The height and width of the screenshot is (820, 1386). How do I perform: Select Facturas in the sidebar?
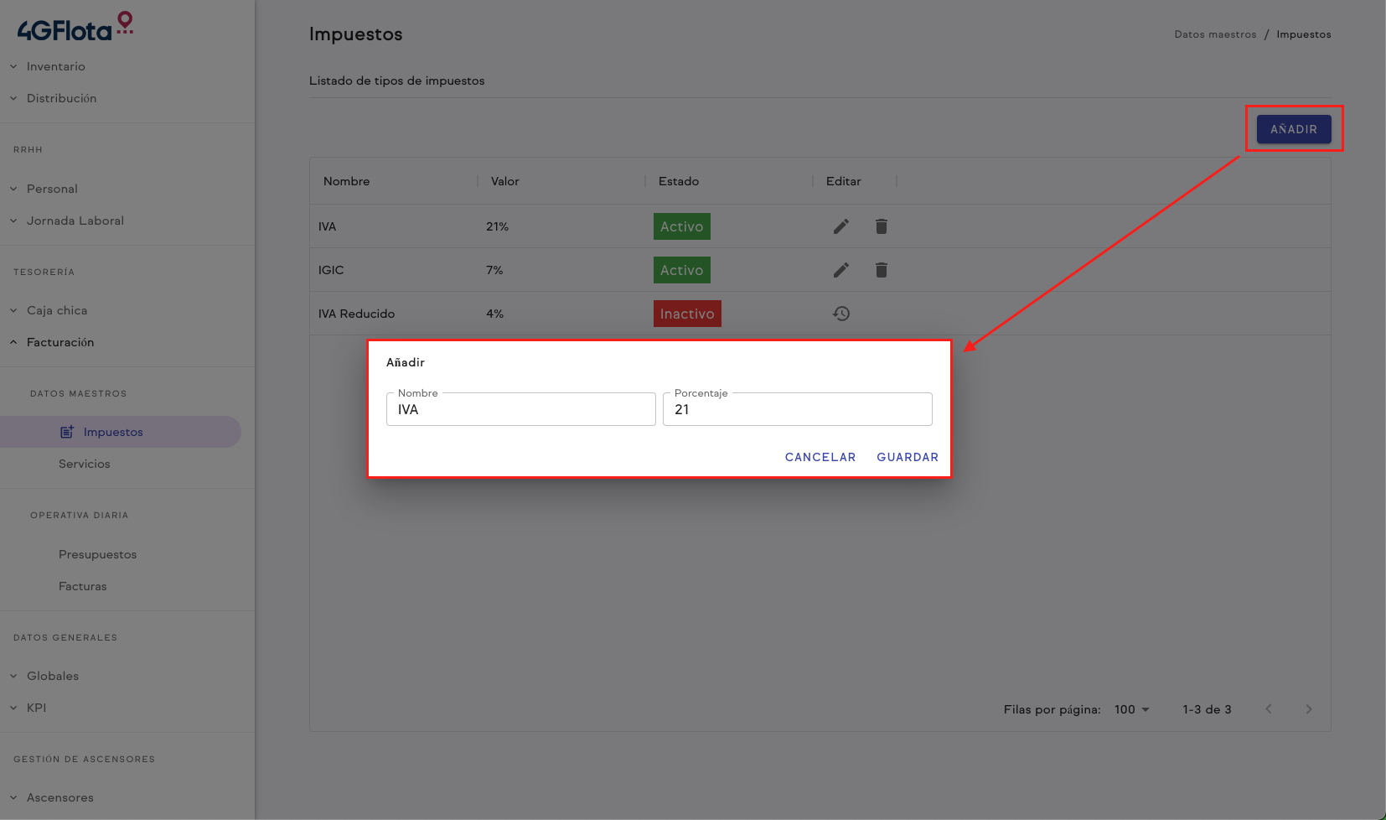pyautogui.click(x=83, y=586)
